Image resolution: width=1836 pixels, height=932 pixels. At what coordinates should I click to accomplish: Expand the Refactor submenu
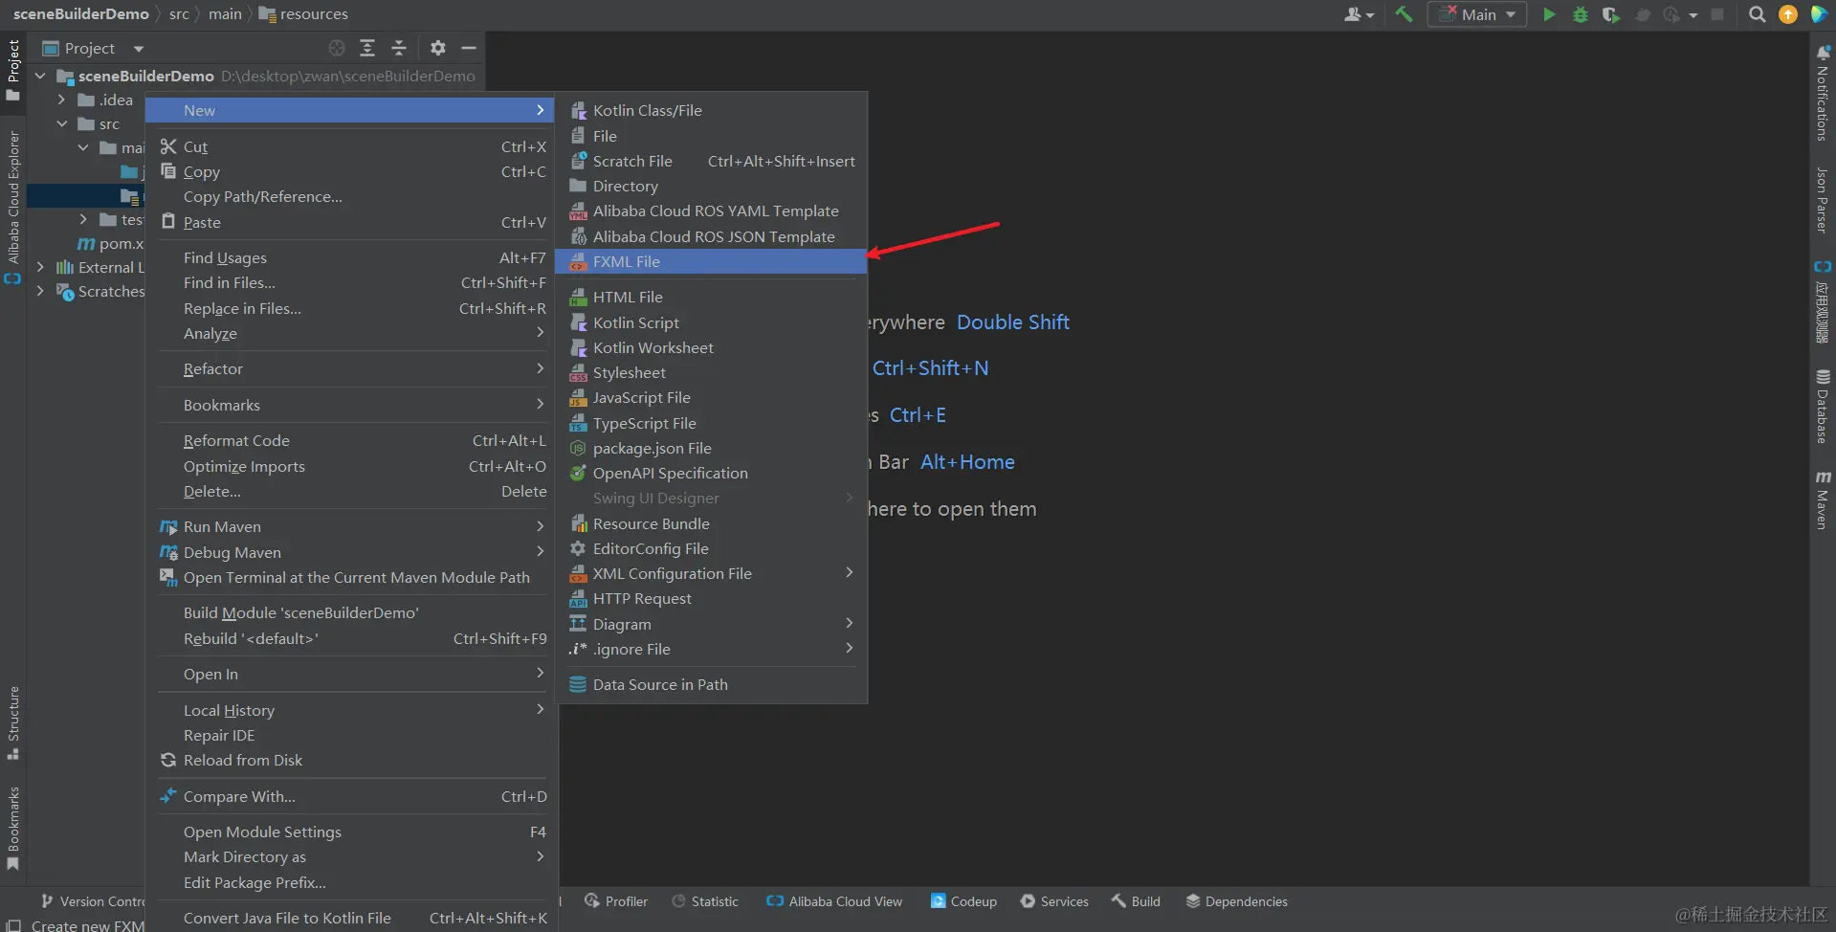[352, 368]
